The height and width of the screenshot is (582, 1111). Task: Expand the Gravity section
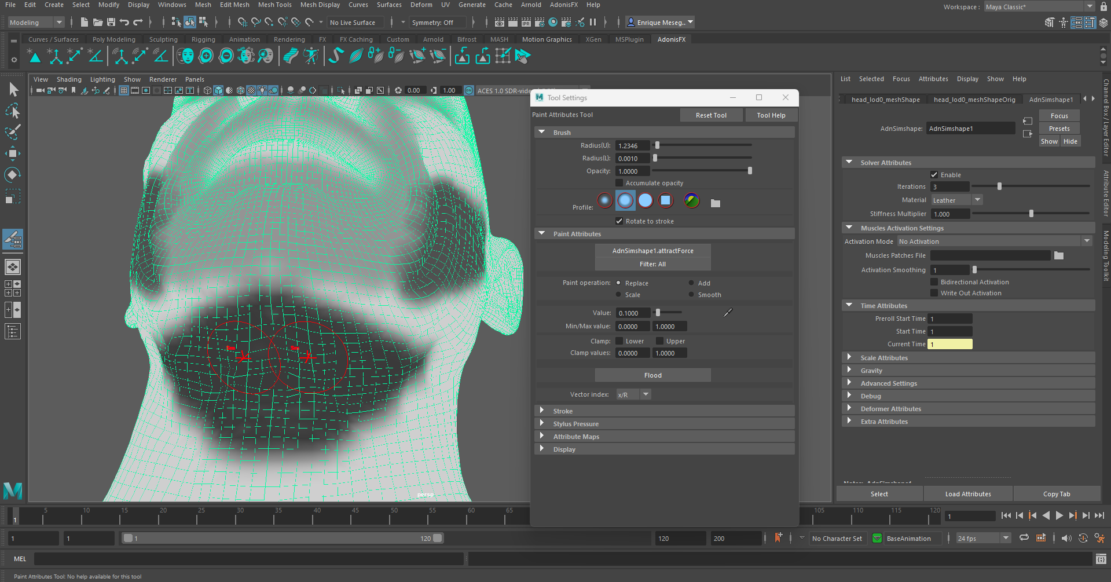pyautogui.click(x=968, y=371)
